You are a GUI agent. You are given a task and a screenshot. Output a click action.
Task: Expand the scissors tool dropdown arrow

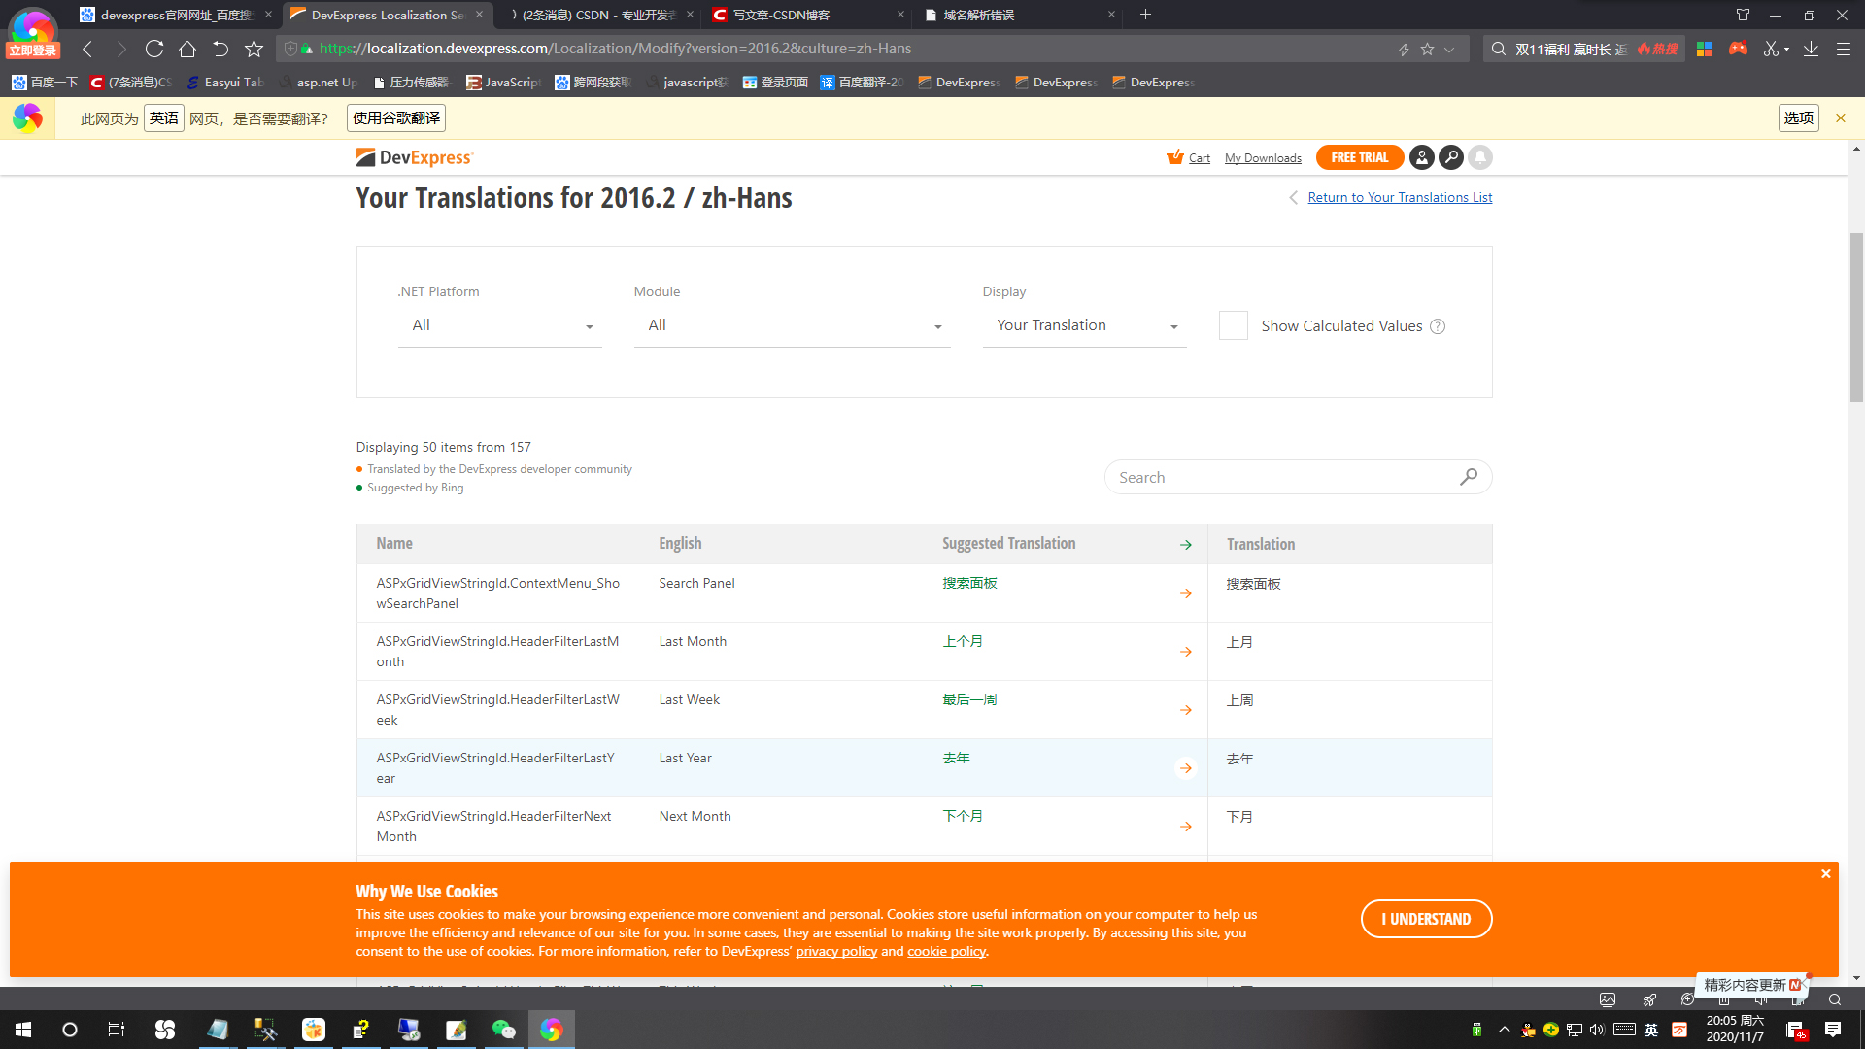pyautogui.click(x=1787, y=50)
